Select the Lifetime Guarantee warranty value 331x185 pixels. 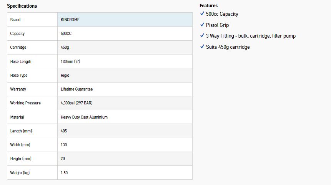coord(77,89)
